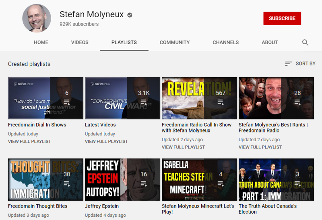The width and height of the screenshot is (322, 220).
Task: View full playlist for Latest Videos
Action: [x=106, y=141]
